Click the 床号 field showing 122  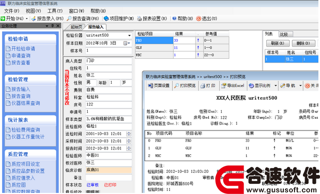tap(108, 104)
